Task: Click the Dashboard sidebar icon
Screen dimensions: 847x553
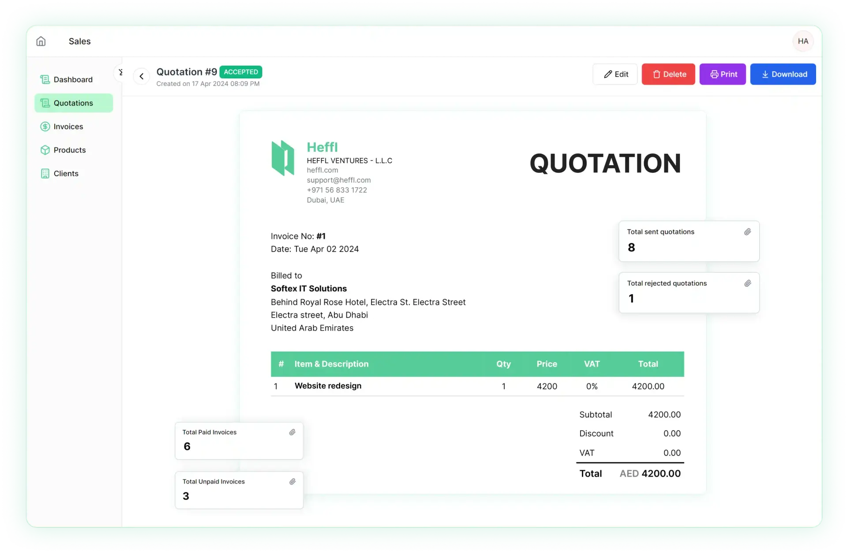Action: [45, 80]
